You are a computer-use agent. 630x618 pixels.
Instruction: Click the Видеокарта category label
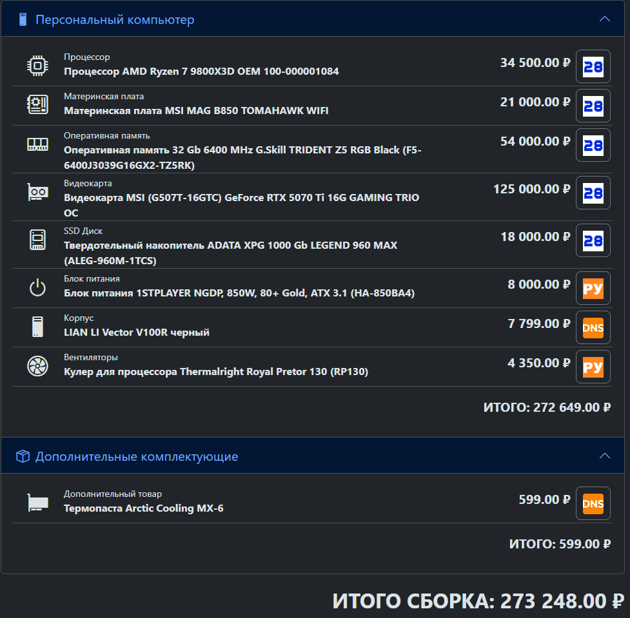click(88, 184)
